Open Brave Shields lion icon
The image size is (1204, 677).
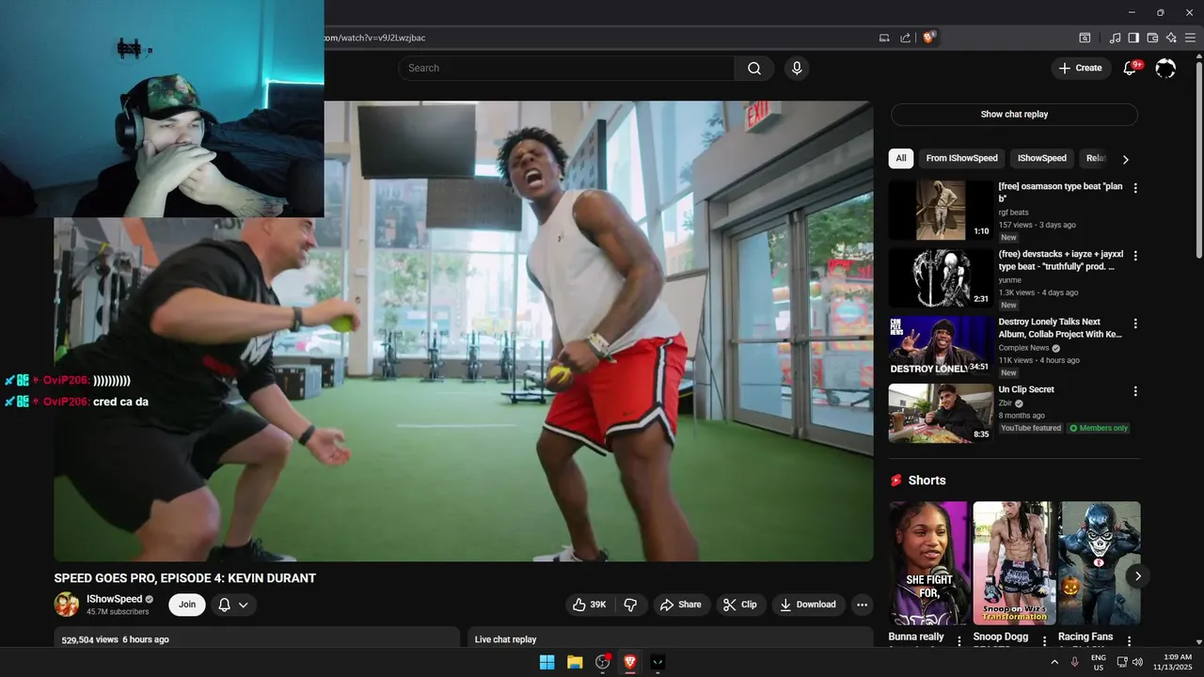pos(928,38)
